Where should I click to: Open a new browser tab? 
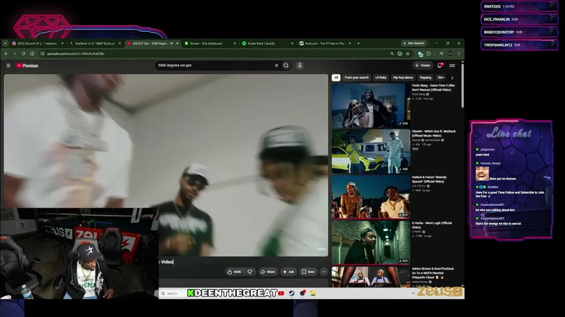358,43
